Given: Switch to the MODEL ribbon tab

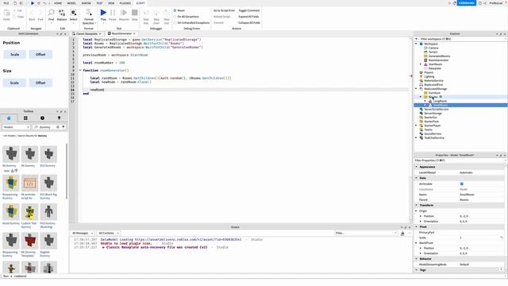Looking at the screenshot, I should coord(71,3).
